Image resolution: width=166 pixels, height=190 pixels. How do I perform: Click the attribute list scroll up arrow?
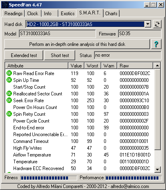(158, 65)
